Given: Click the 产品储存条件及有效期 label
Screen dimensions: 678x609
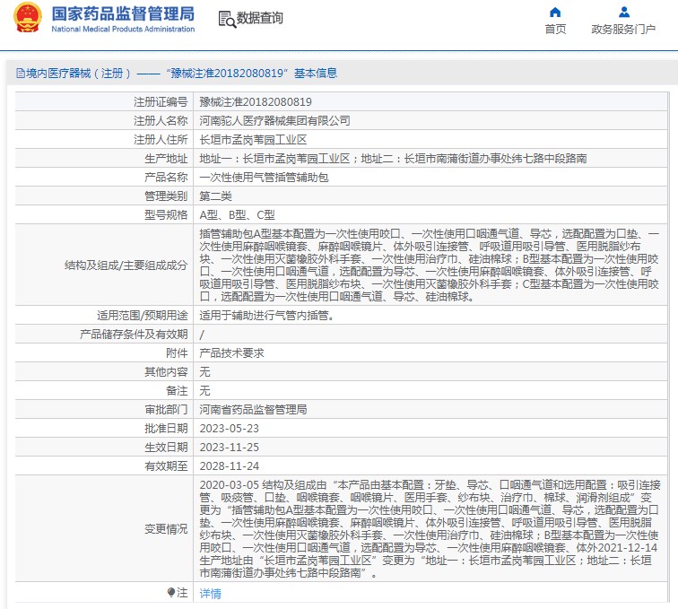Looking at the screenshot, I should [134, 334].
